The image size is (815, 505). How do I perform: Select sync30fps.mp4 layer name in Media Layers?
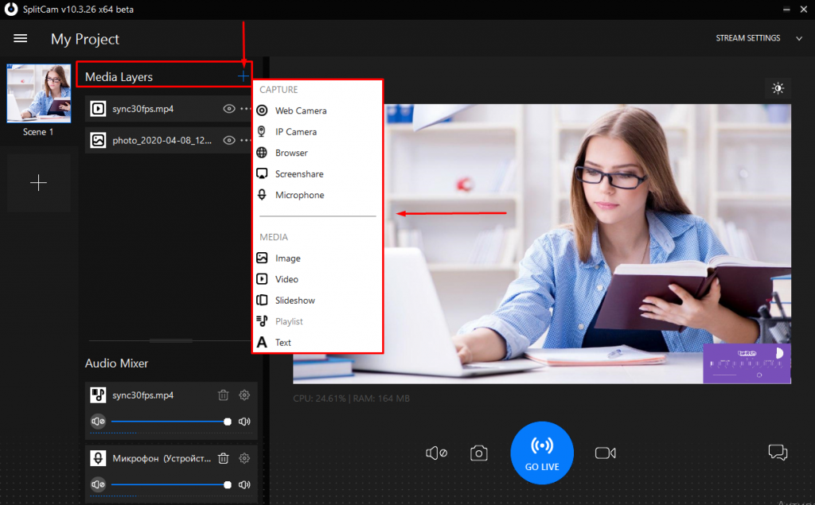(143, 109)
